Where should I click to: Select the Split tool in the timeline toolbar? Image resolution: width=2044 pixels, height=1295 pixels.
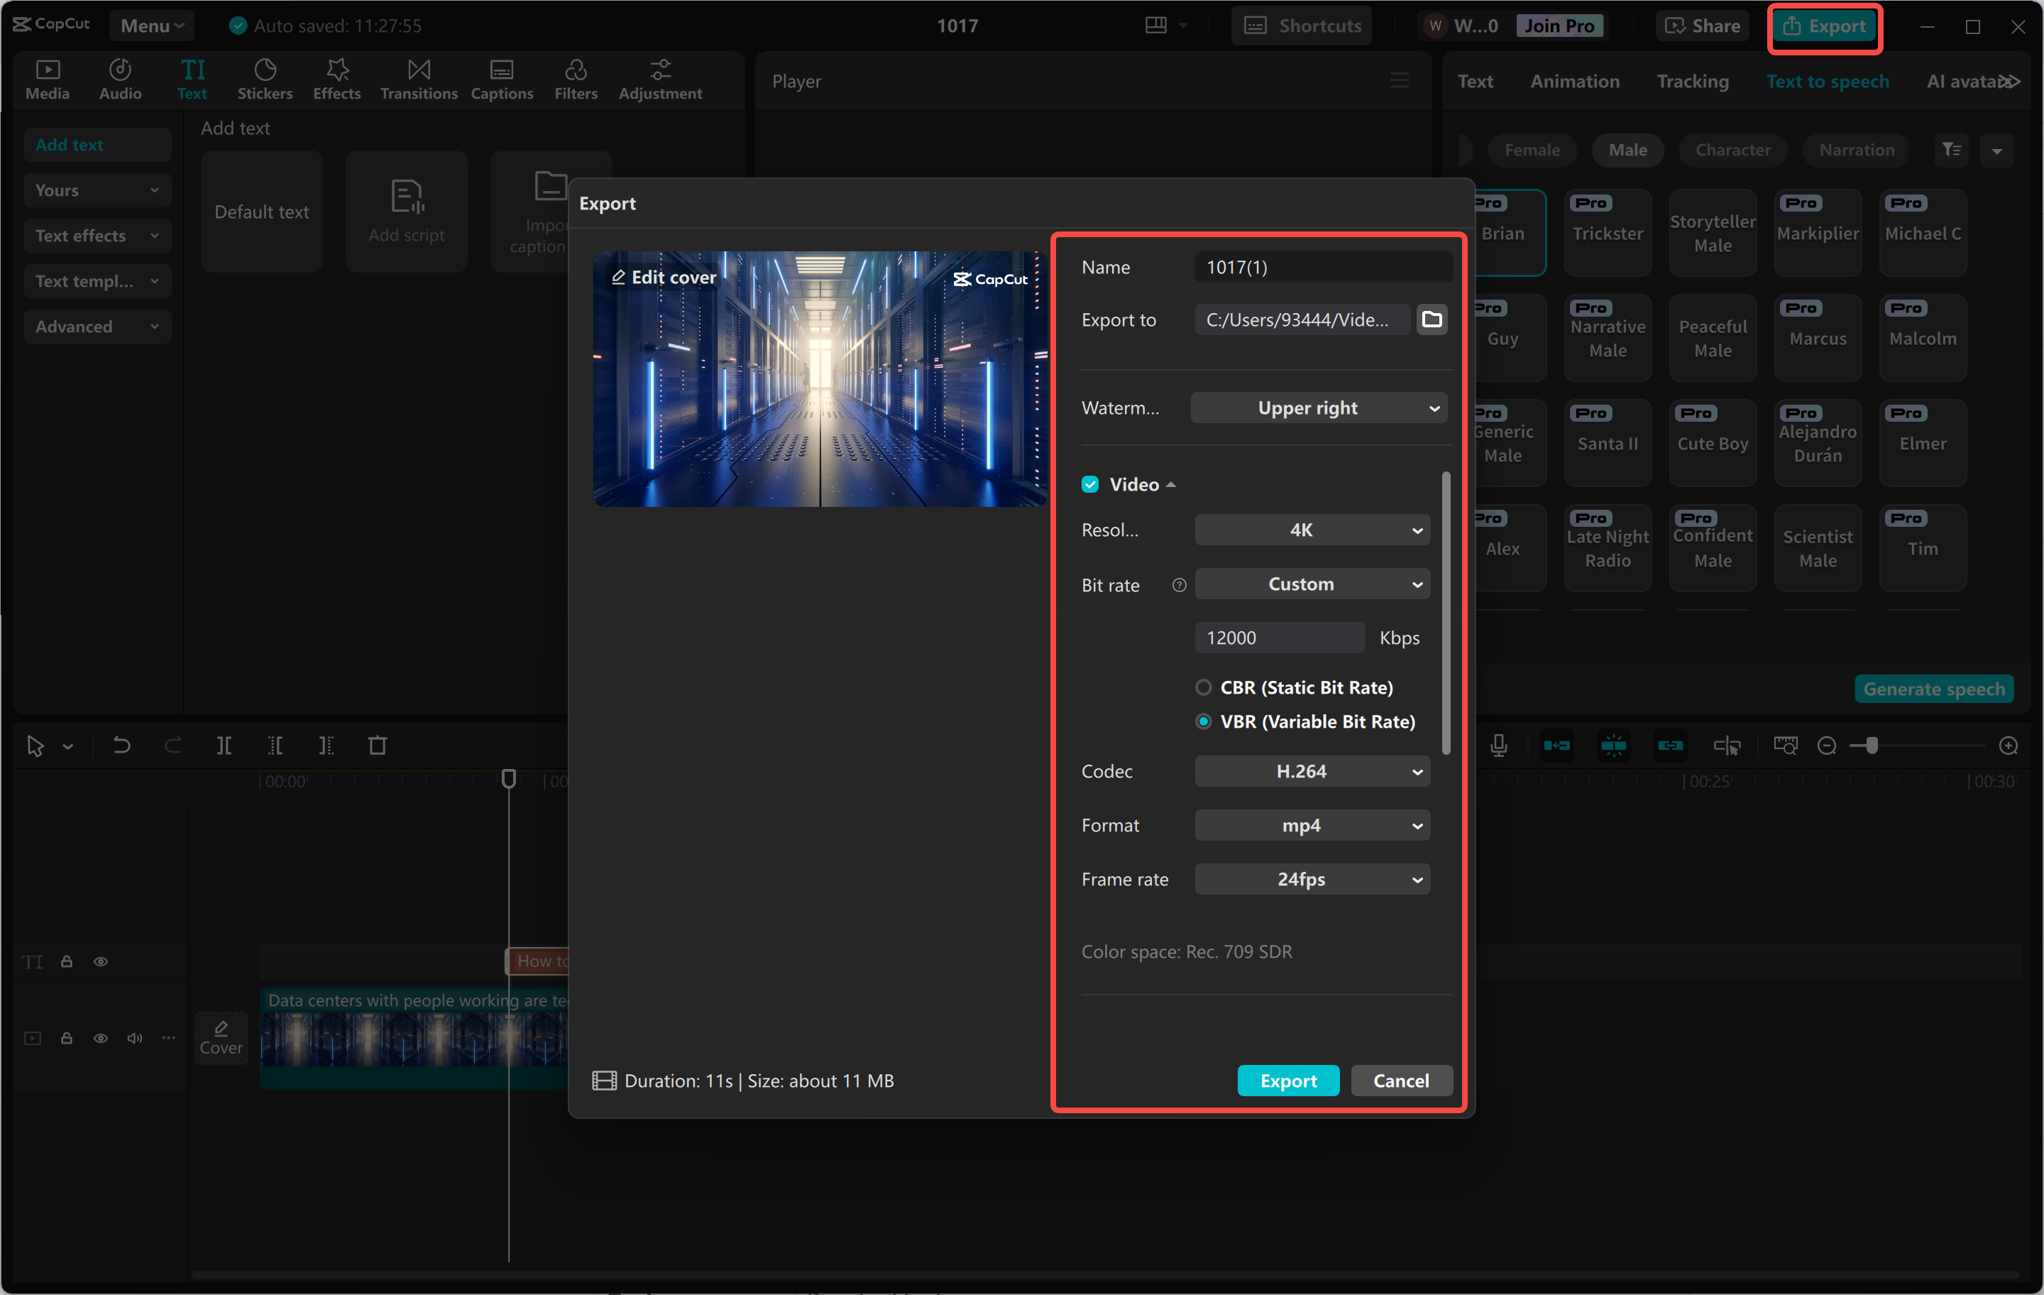(x=224, y=745)
